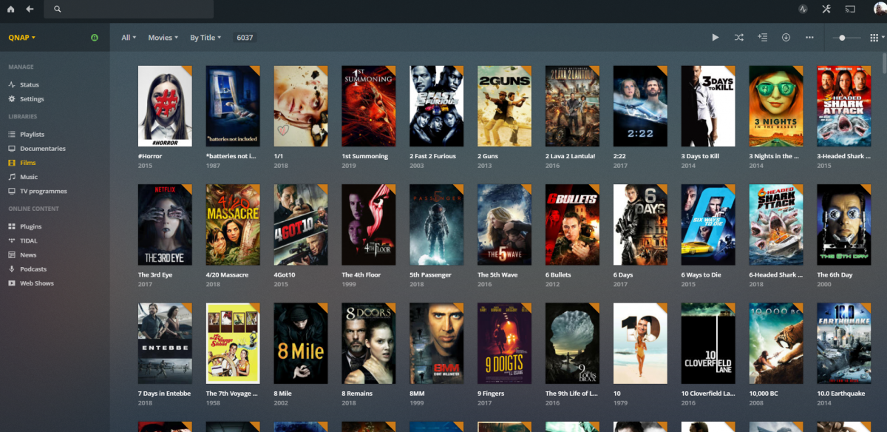The width and height of the screenshot is (887, 432).
Task: Open the 5th Passenger poster
Action: click(437, 225)
